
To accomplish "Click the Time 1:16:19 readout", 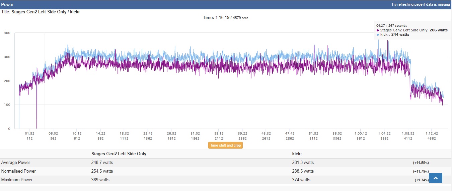I will click(x=226, y=18).
